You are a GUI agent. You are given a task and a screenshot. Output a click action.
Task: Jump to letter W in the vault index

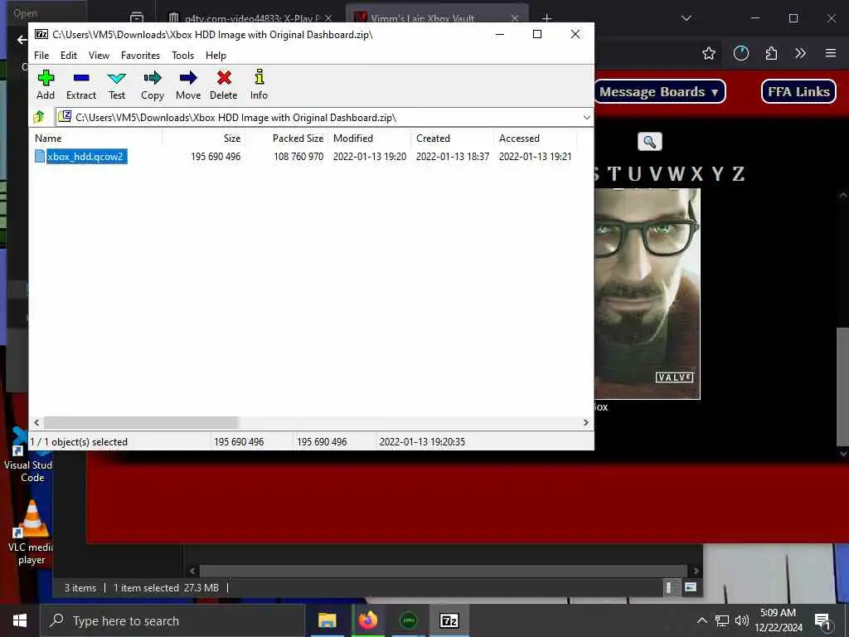pyautogui.click(x=677, y=174)
